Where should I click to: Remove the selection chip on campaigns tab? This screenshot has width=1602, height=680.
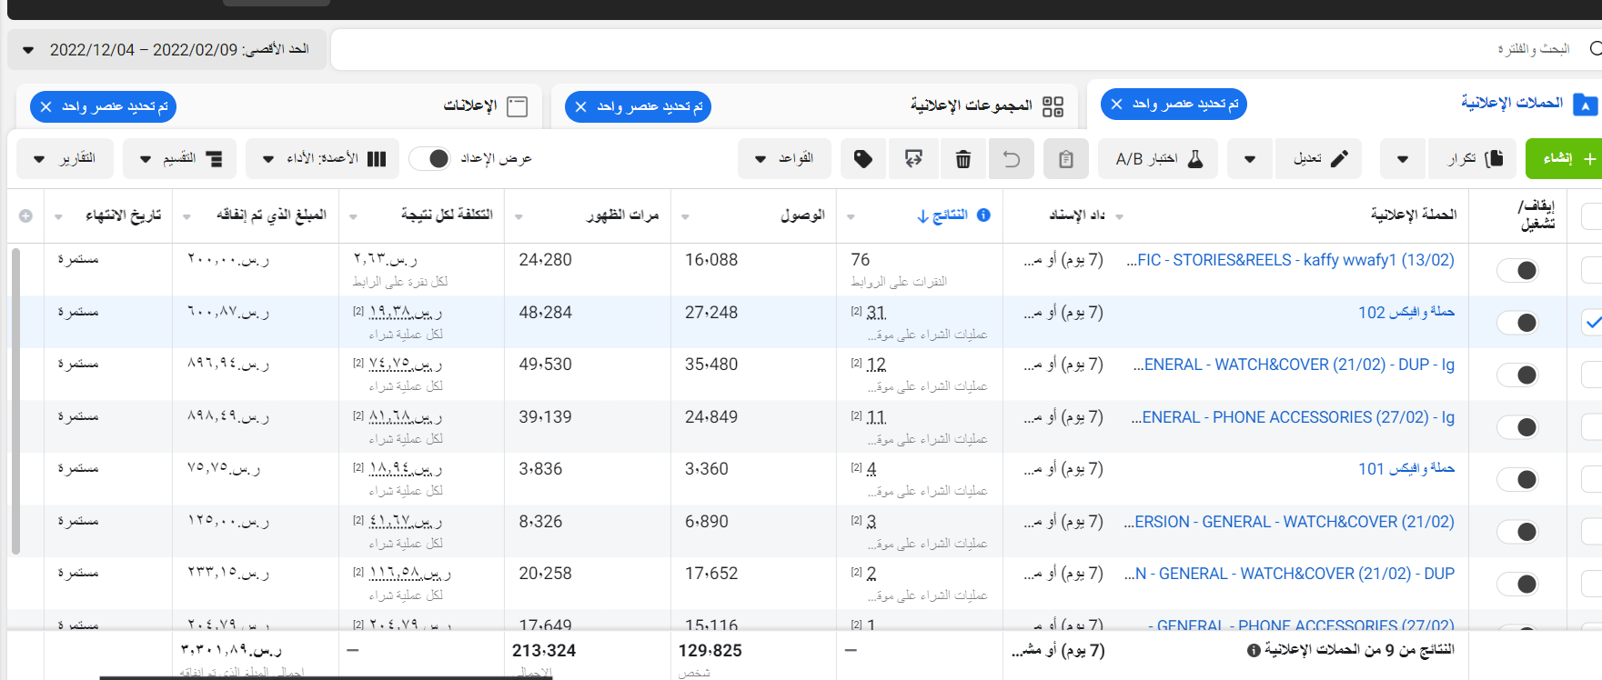click(x=1117, y=105)
